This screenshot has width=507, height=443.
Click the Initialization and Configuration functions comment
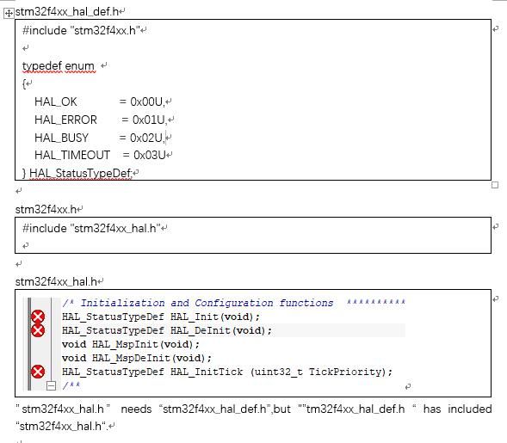point(207,303)
